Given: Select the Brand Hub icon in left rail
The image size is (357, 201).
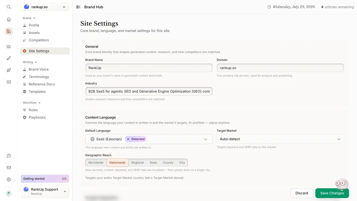Looking at the screenshot, I should [x=9, y=31].
